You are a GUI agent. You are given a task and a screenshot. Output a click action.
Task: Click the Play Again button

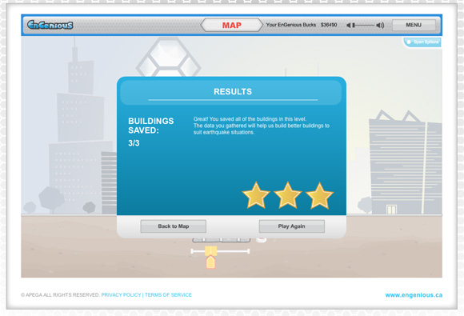click(291, 226)
